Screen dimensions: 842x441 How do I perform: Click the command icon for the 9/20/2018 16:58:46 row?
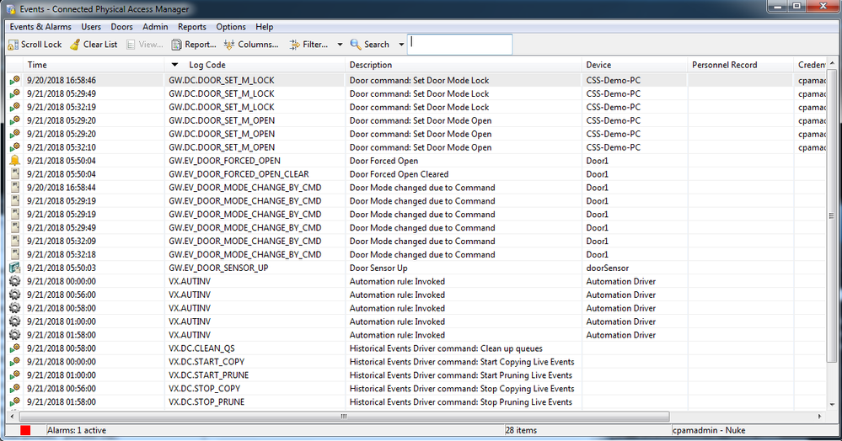point(14,80)
